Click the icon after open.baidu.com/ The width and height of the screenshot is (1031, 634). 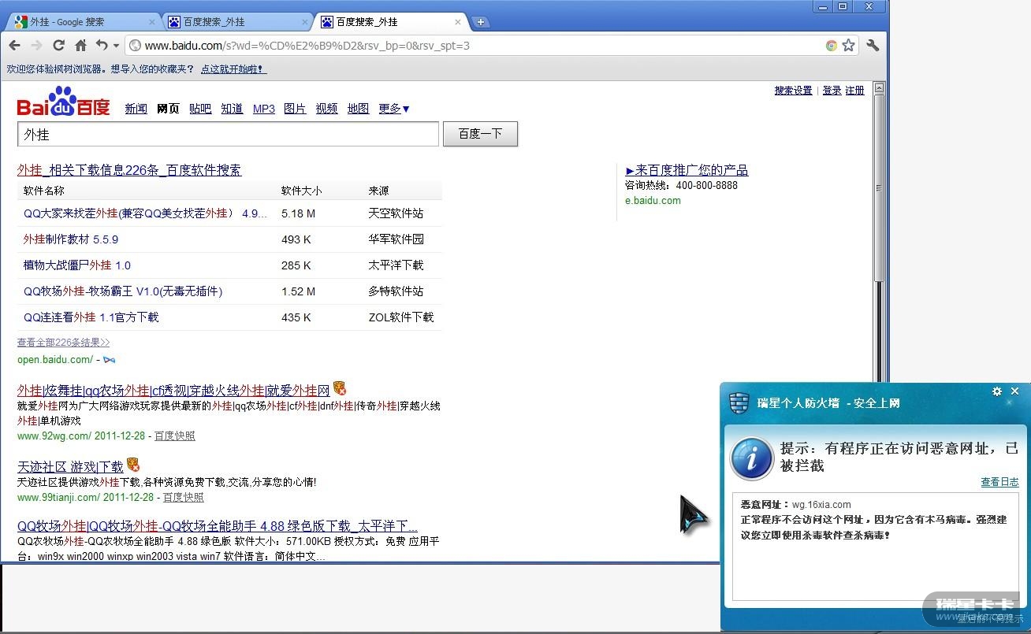pos(109,360)
